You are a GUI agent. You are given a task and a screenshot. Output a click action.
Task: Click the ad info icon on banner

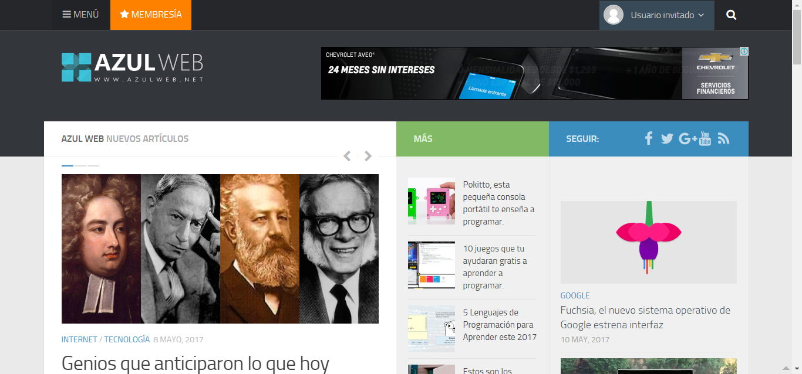[744, 52]
